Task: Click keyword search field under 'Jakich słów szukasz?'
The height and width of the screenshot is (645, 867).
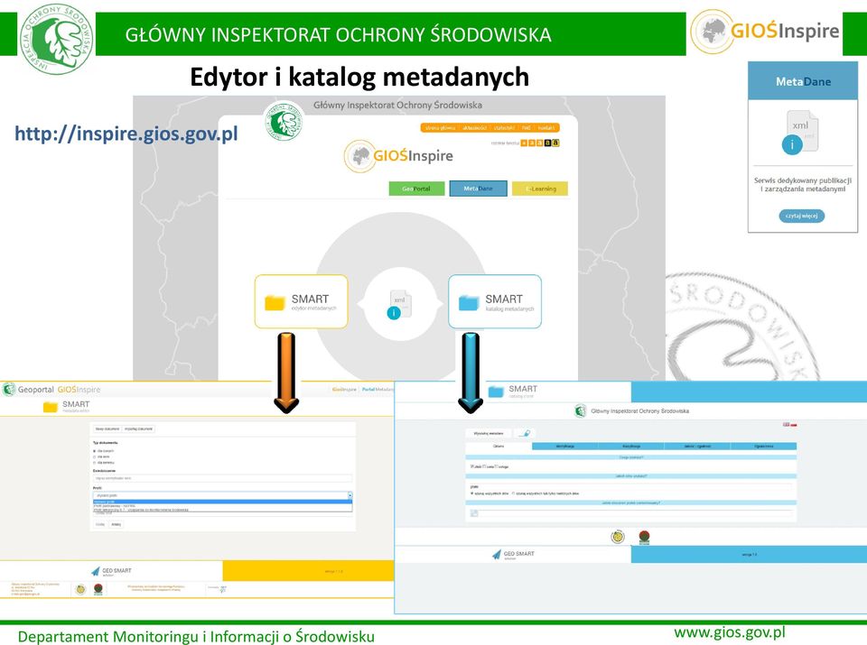Action: pyautogui.click(x=630, y=486)
